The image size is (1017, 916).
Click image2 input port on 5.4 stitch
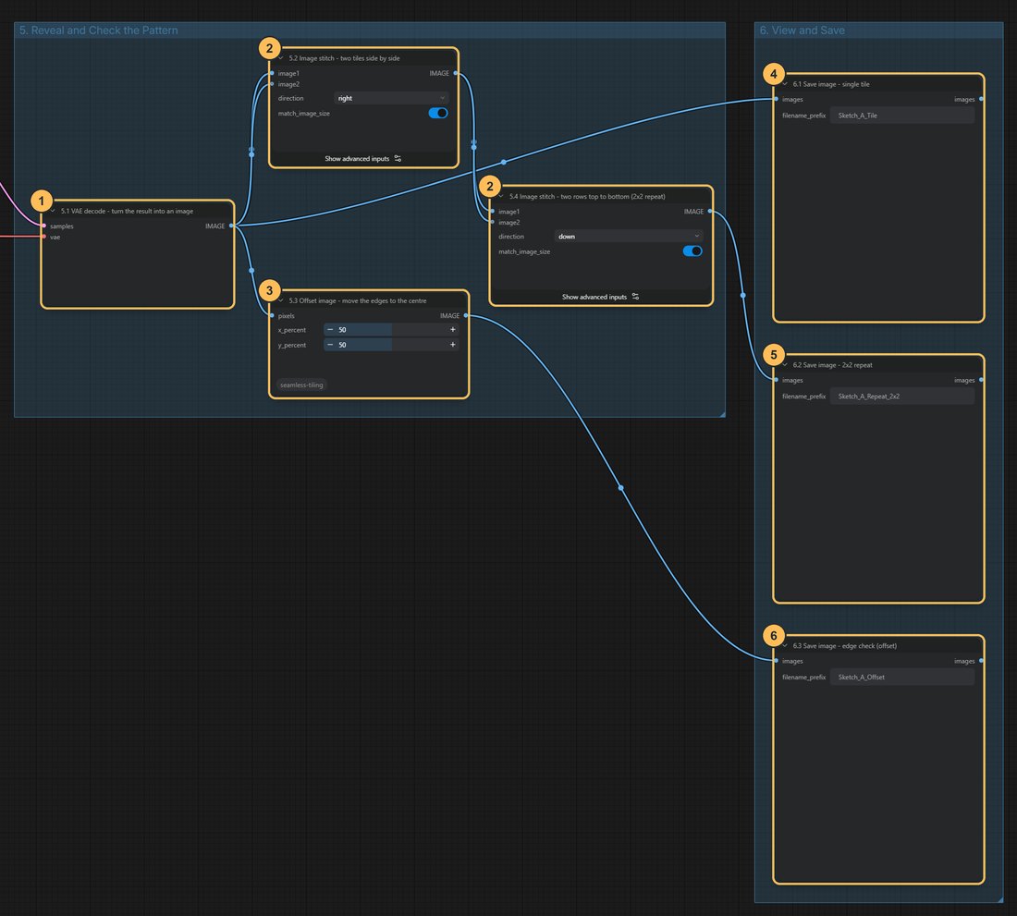coord(492,222)
